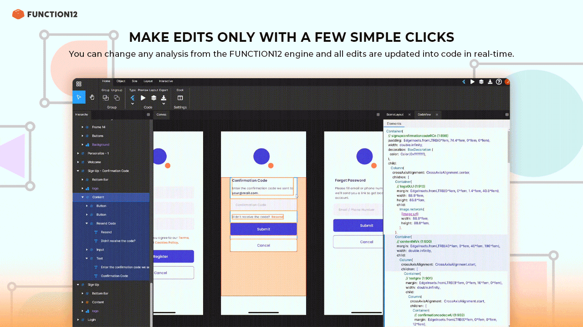The width and height of the screenshot is (583, 327).
Task: Switch to the Interactive ribbon tab
Action: (166, 81)
